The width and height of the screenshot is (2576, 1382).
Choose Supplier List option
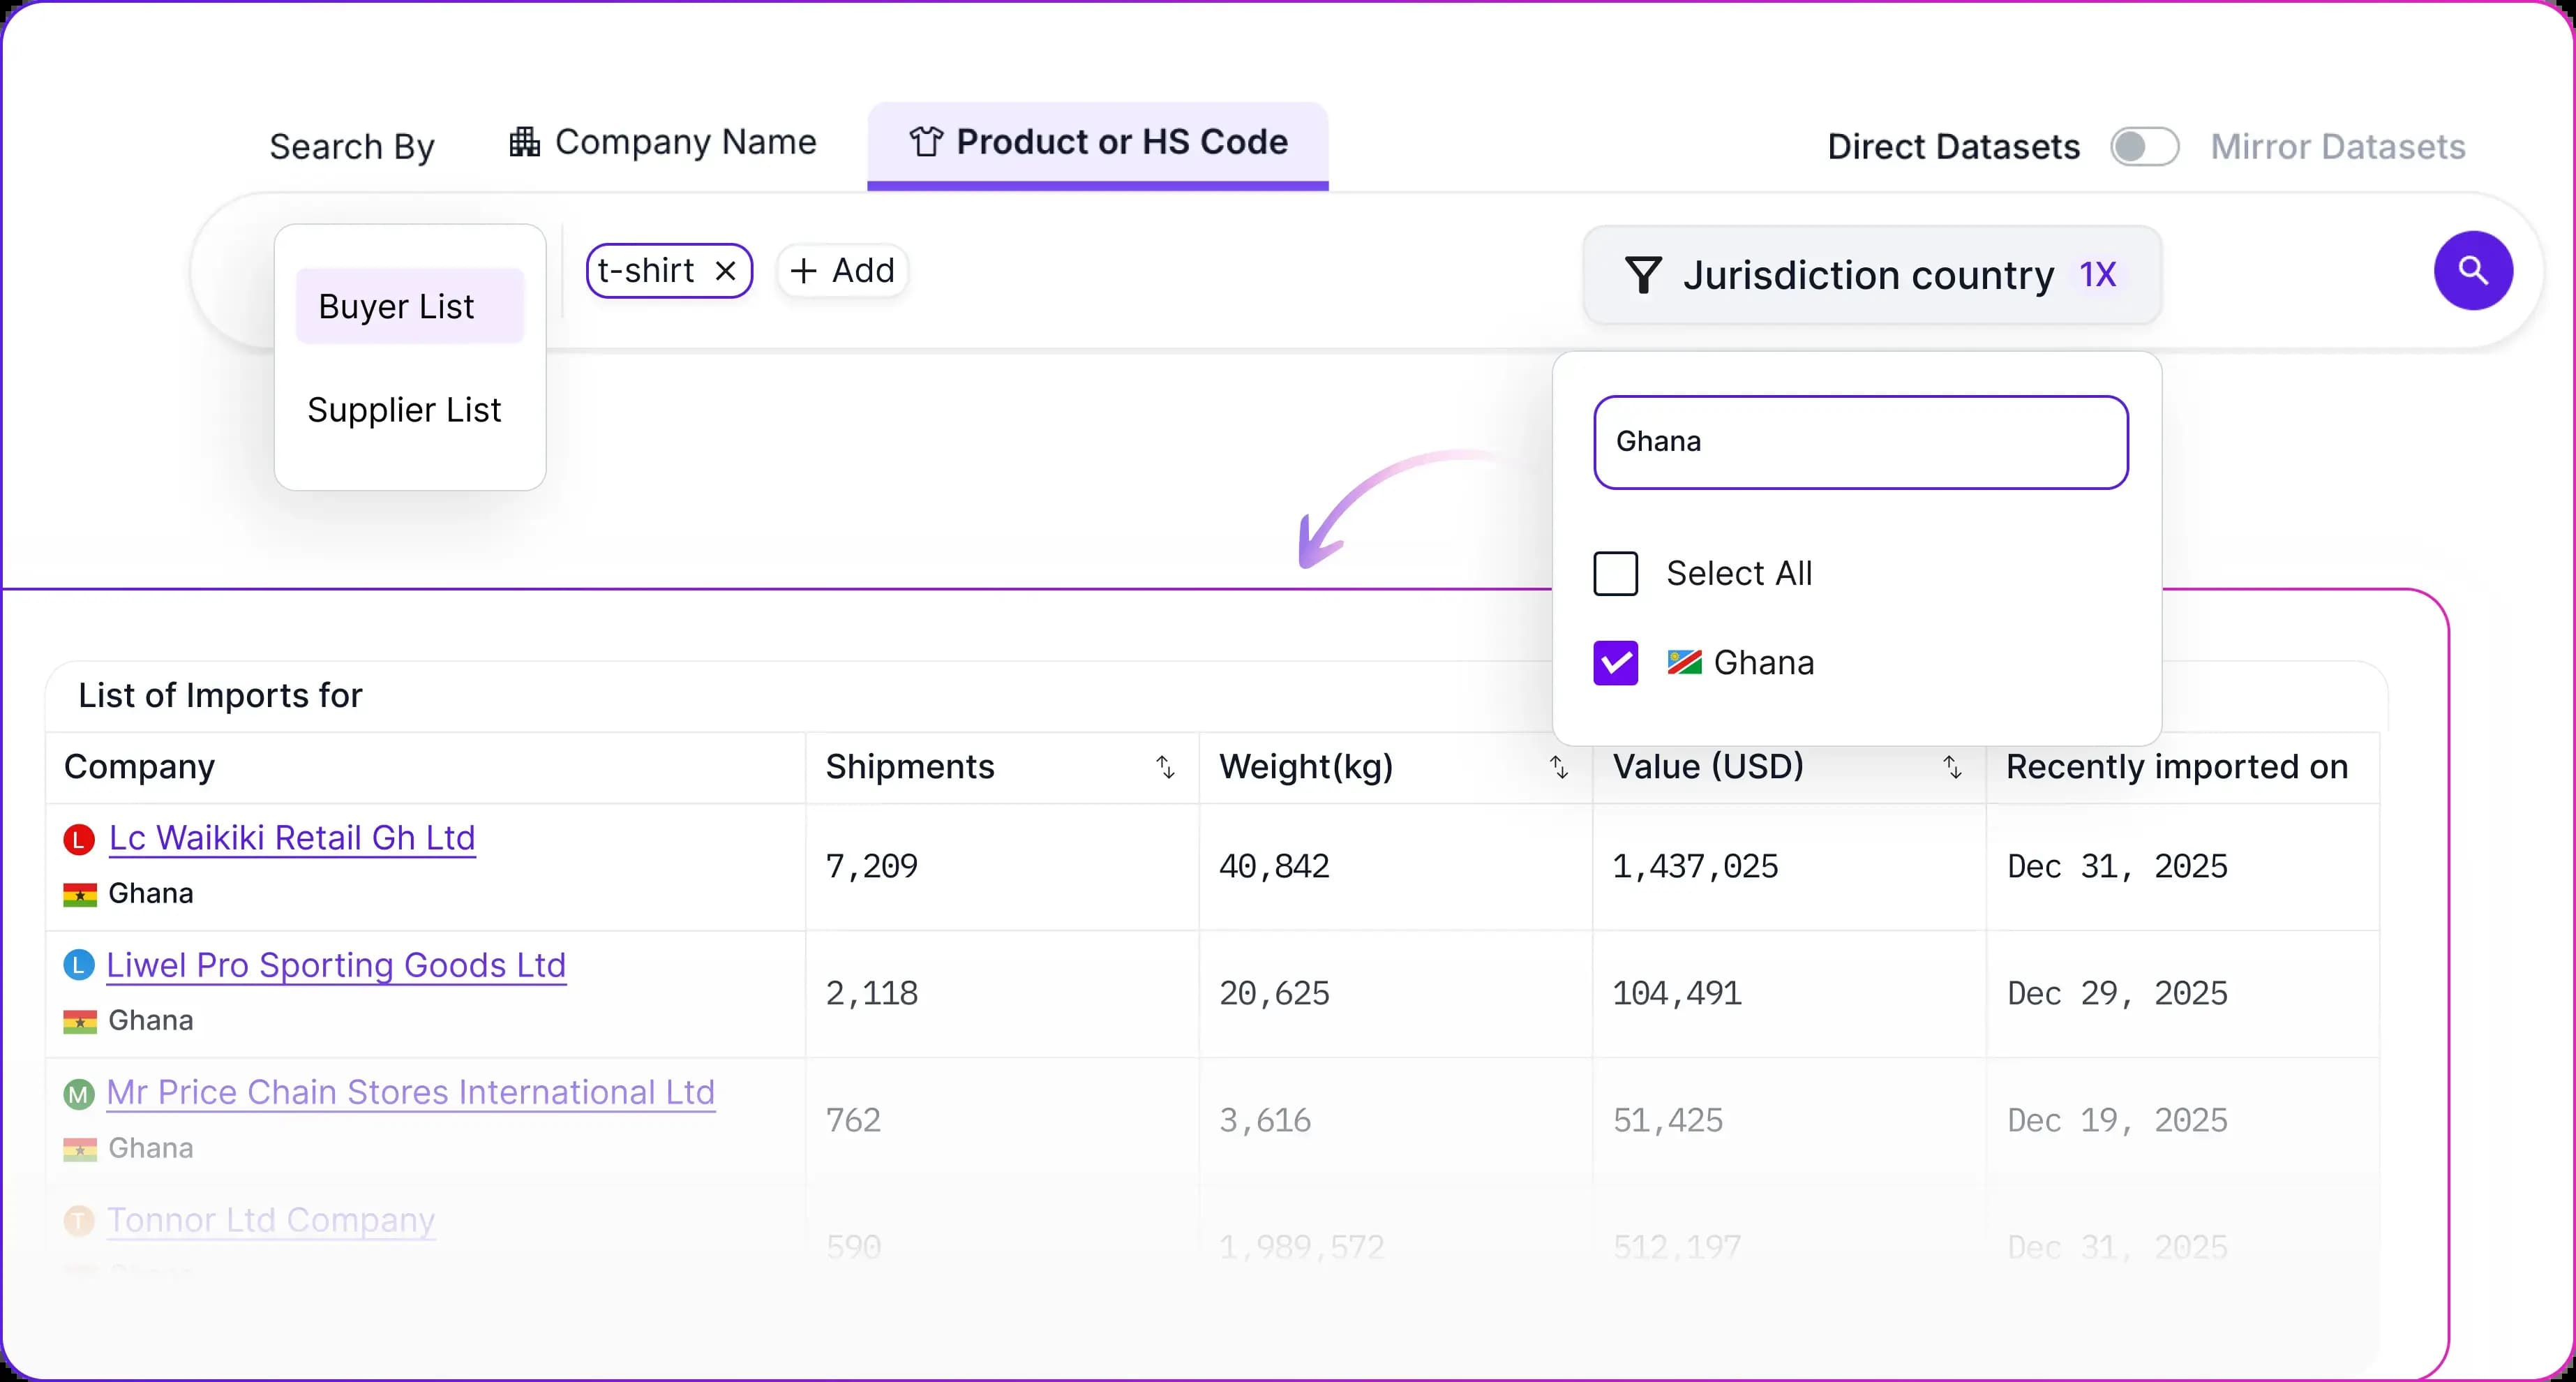(403, 410)
